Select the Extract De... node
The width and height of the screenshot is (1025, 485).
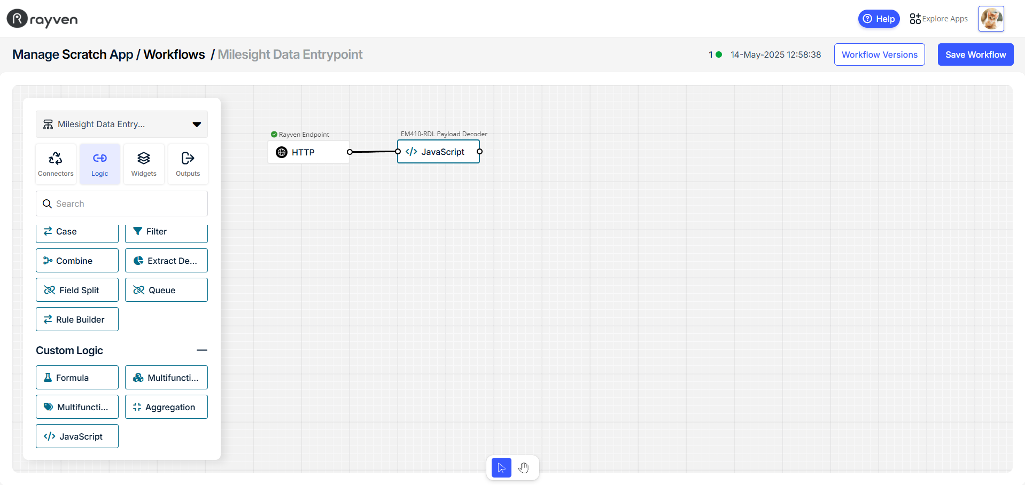(166, 261)
